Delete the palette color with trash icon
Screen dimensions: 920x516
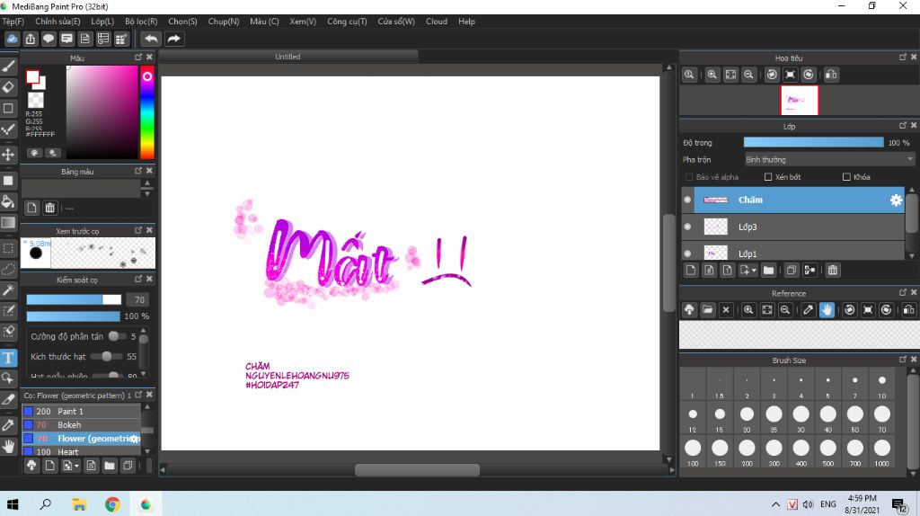pyautogui.click(x=50, y=208)
